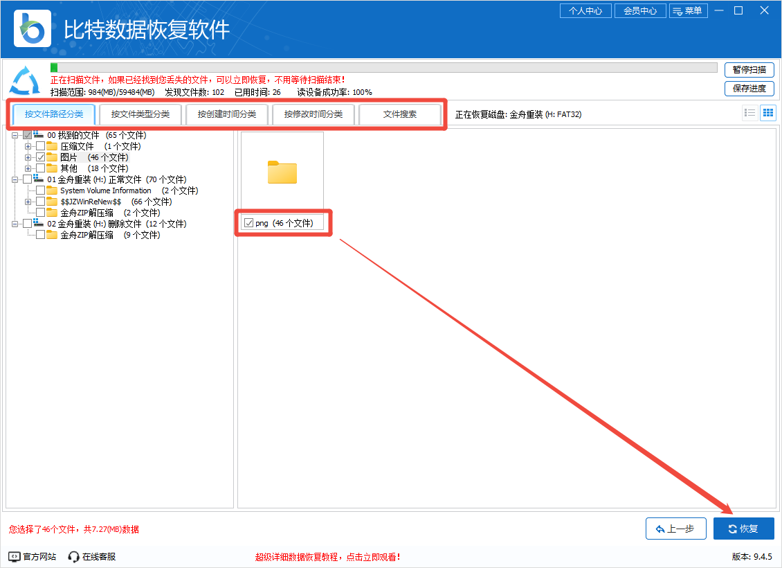Open 官方网站 monitor icon link
This screenshot has width=782, height=568.
(15, 556)
